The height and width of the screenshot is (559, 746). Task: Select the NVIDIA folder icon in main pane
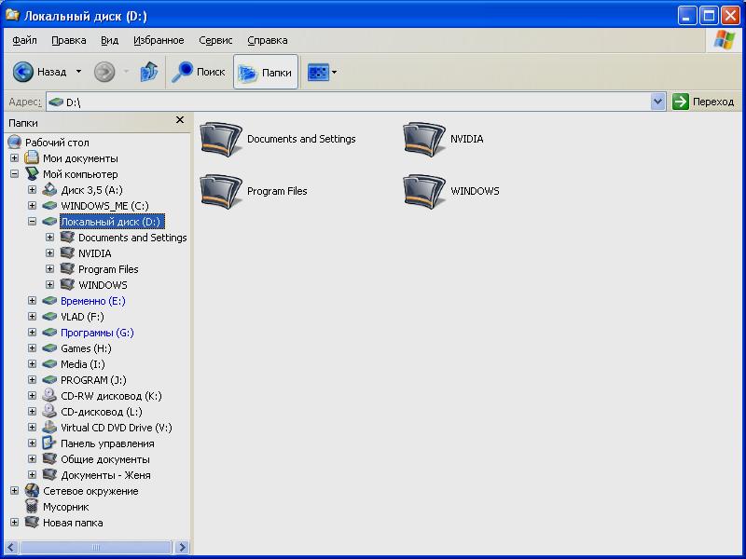coord(423,139)
